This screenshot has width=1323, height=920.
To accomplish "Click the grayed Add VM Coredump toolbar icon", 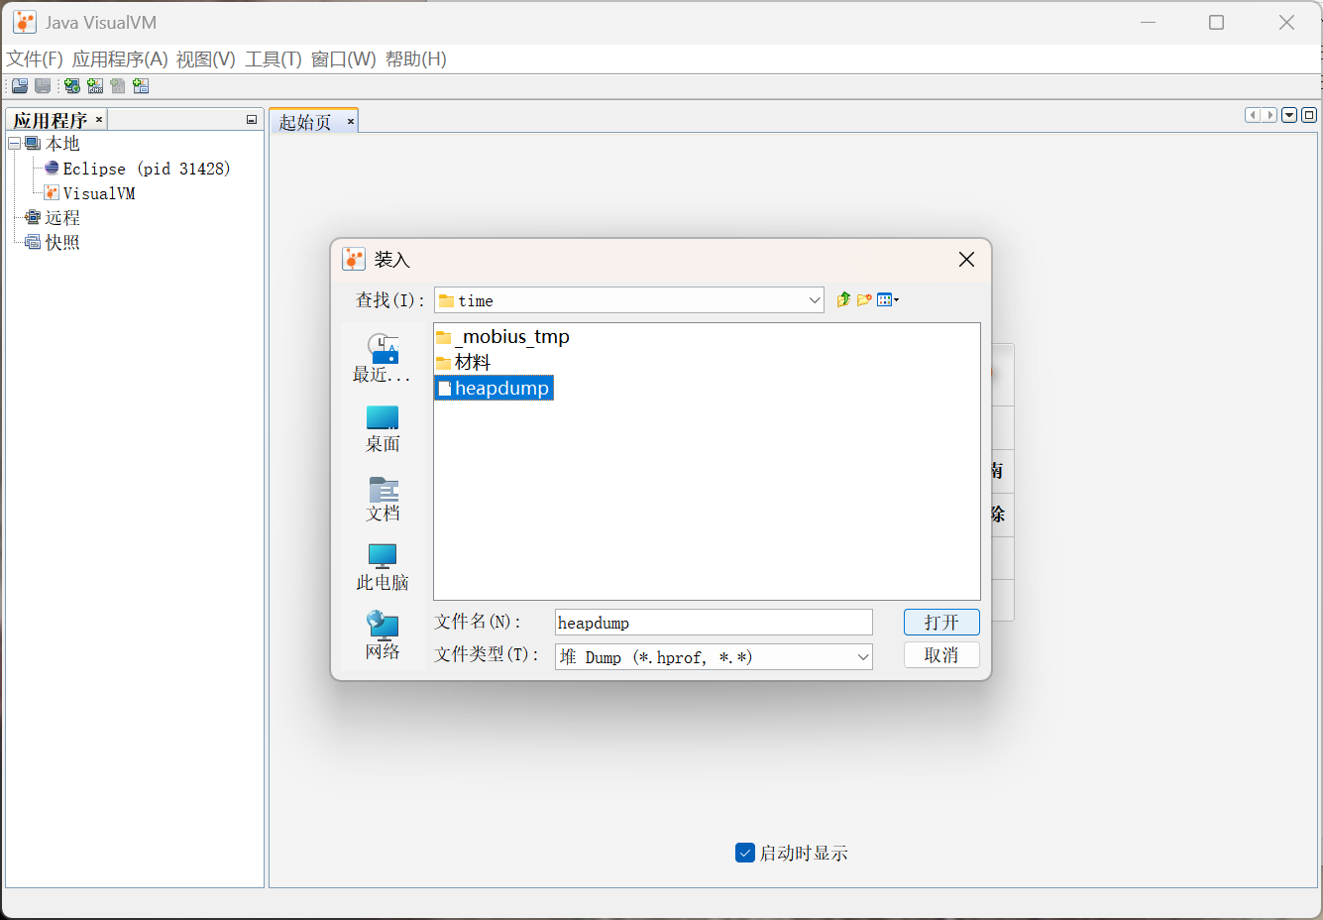I will tap(118, 86).
